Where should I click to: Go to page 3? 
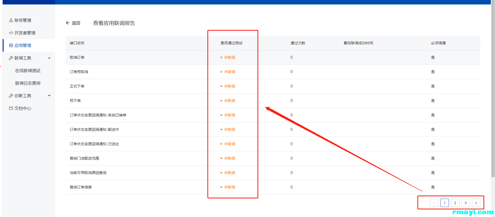[466, 203]
